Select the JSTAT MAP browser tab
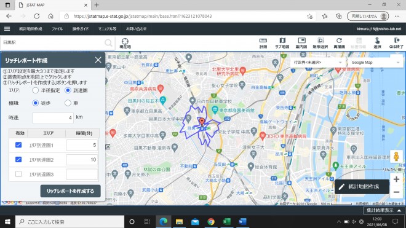The image size is (406, 228). click(x=52, y=5)
